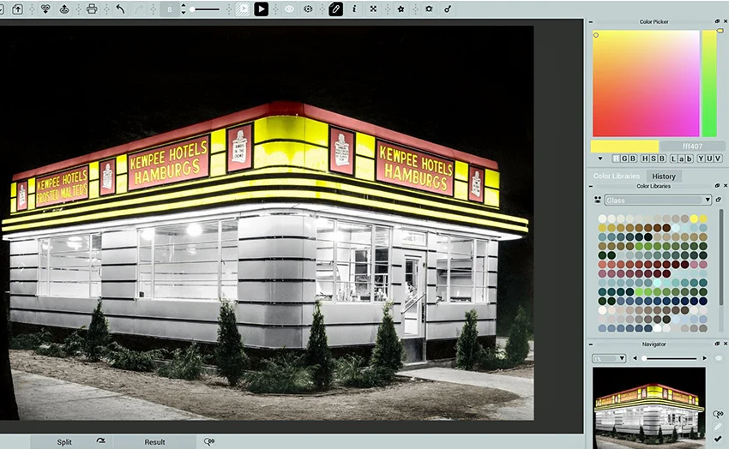
Task: Click the pencil icon beside Navigator preview
Action: [x=718, y=427]
